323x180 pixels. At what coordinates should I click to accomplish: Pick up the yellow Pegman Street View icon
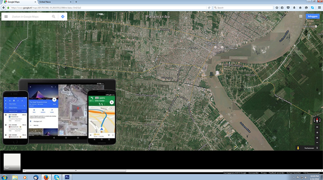[x=299, y=148]
